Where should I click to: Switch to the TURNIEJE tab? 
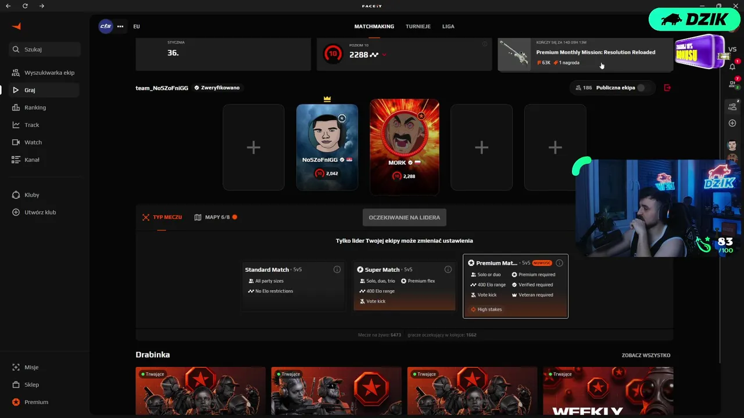click(x=418, y=26)
